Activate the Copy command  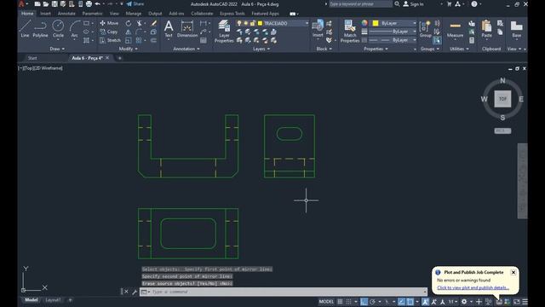(109, 32)
